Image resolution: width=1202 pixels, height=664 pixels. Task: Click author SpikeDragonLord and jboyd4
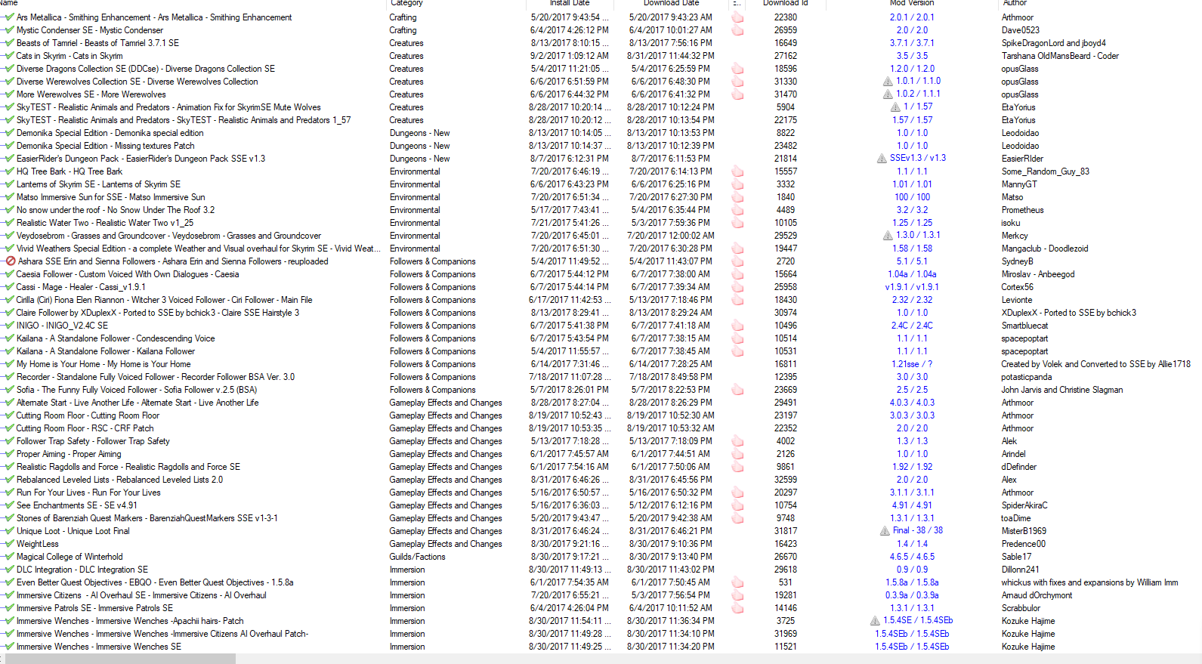click(1054, 43)
